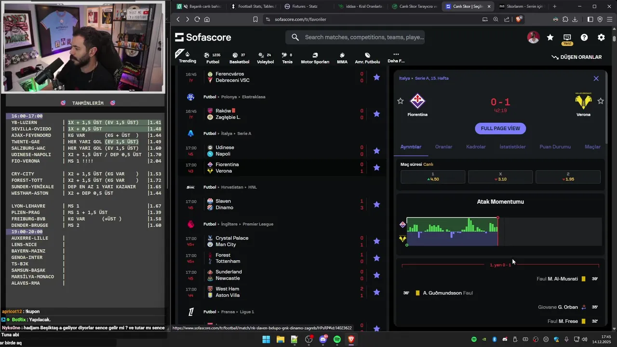Open the Amr. Futbolu category
Screen dimensions: 617x347
tap(367, 58)
